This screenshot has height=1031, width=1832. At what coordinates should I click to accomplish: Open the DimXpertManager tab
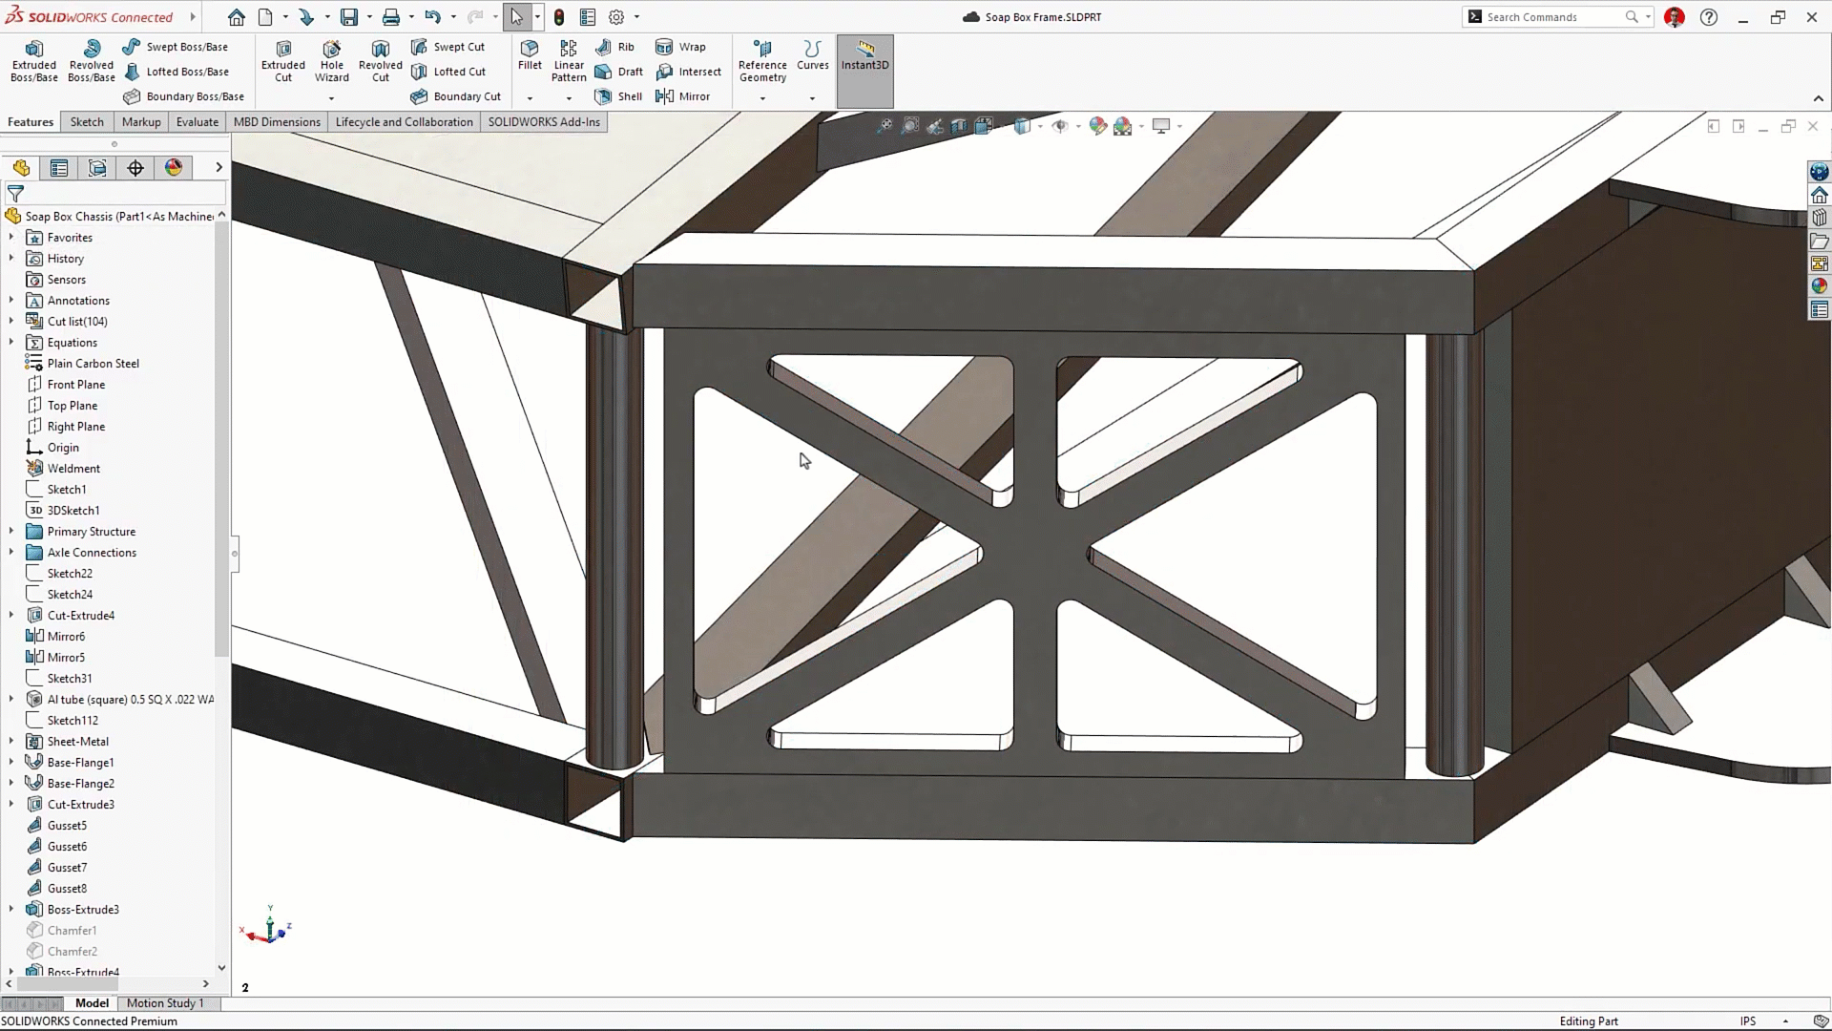click(135, 168)
